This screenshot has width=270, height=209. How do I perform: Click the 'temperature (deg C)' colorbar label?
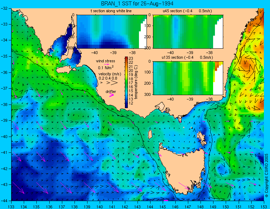pyautogui.click(x=136, y=82)
